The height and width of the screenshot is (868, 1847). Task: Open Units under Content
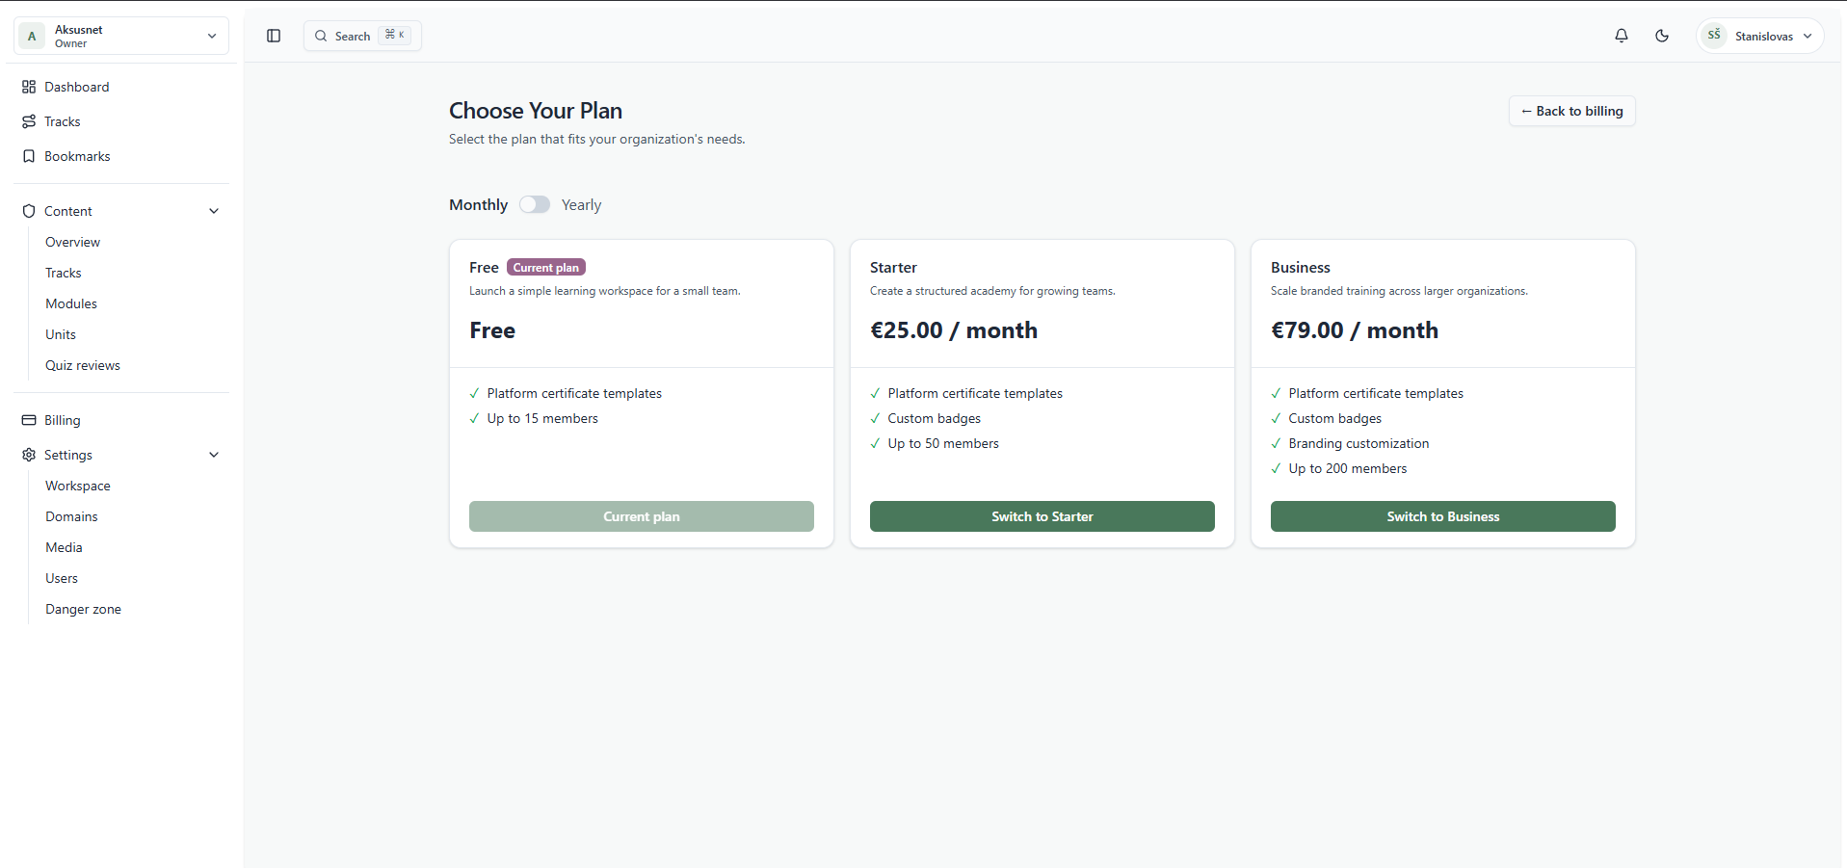pos(61,334)
